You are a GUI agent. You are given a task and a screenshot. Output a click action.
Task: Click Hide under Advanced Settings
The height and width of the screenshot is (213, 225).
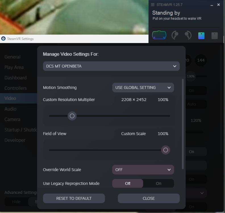click(x=16, y=202)
